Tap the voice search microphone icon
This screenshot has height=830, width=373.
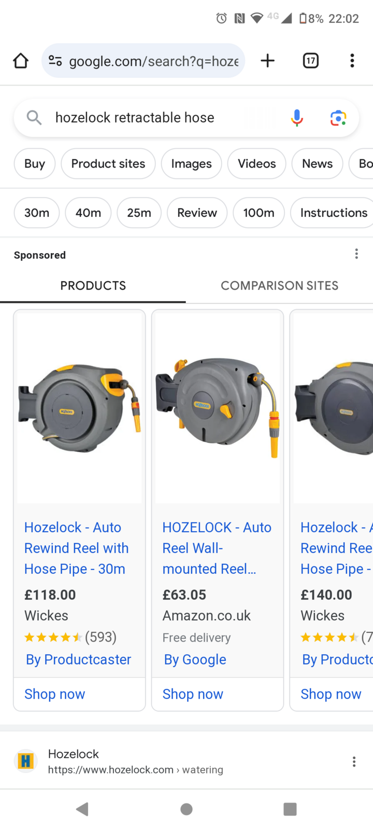(296, 118)
